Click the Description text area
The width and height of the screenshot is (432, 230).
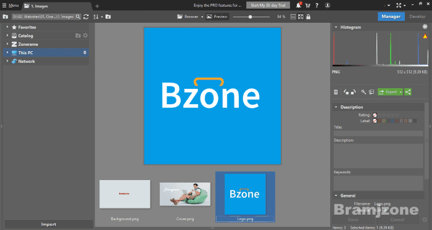click(x=378, y=156)
